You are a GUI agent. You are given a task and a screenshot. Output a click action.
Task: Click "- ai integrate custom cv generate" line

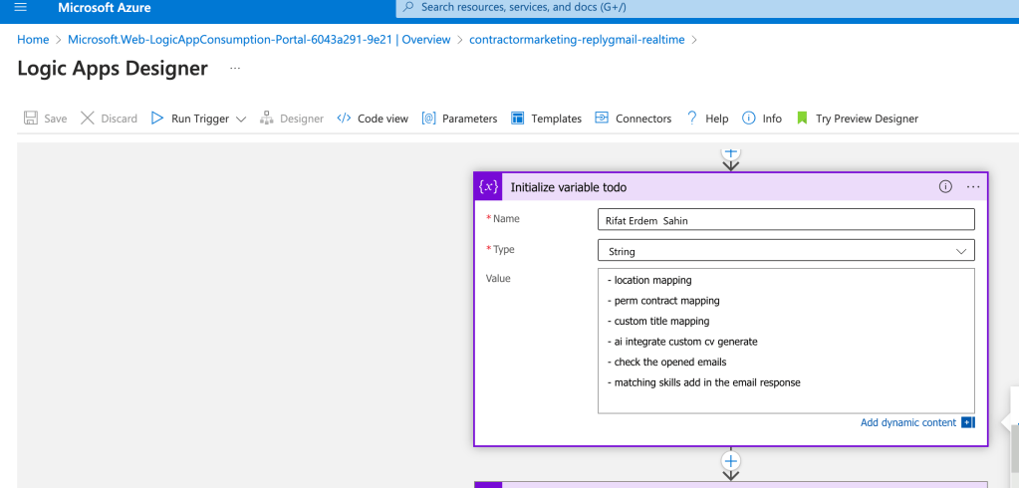pyautogui.click(x=682, y=342)
